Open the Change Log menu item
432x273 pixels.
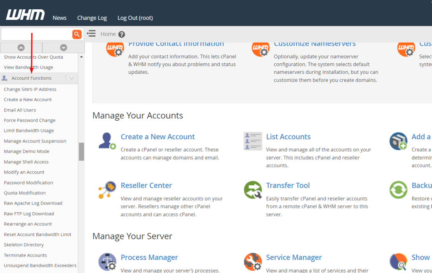92,18
